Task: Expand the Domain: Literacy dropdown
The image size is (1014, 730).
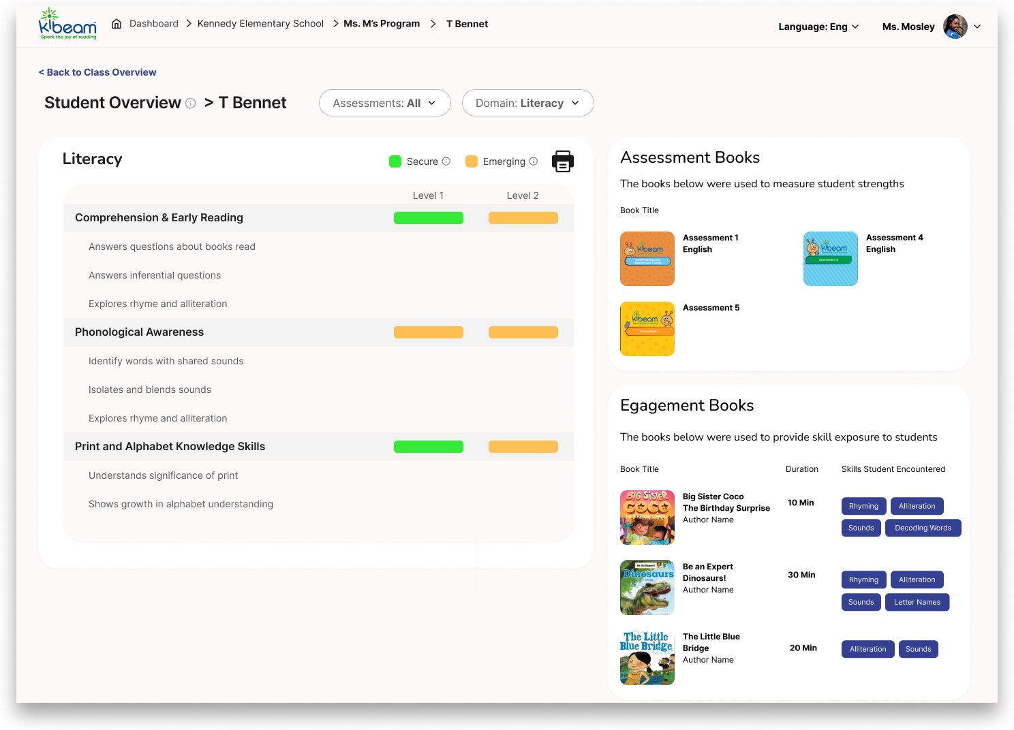Action: point(527,103)
